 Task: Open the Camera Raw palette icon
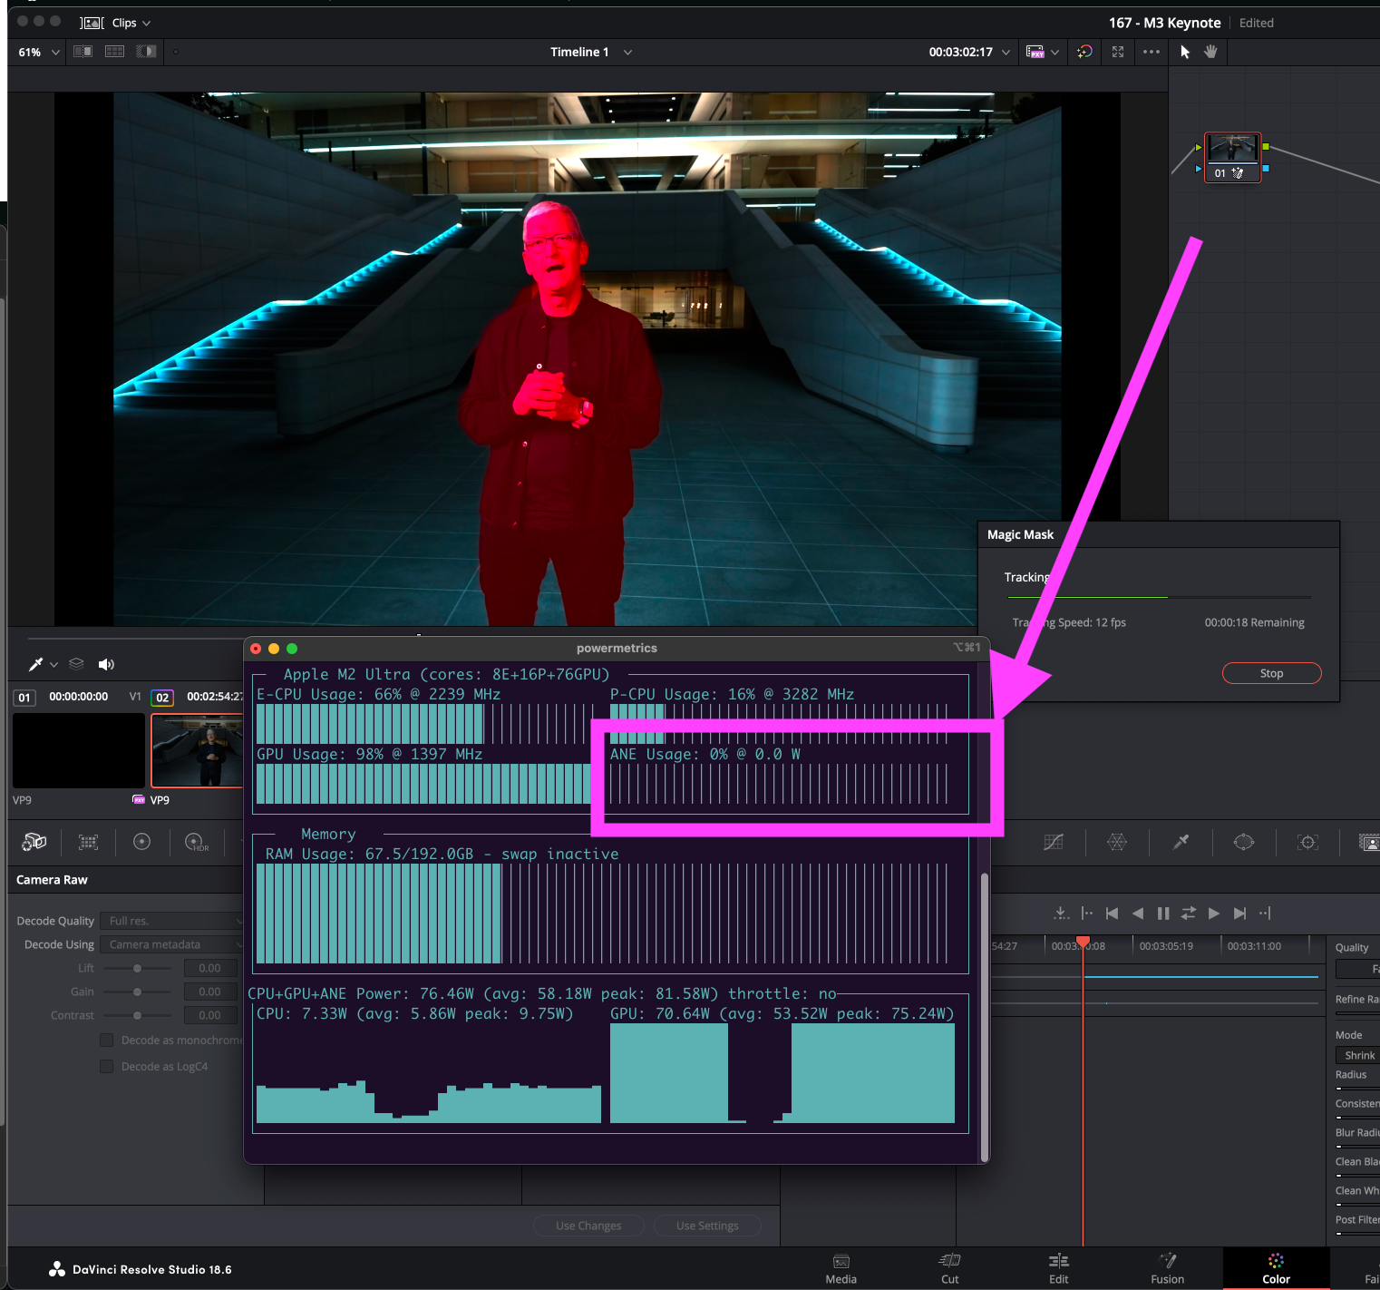pyautogui.click(x=34, y=842)
